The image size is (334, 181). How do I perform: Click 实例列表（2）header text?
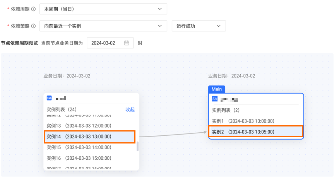(x=226, y=110)
